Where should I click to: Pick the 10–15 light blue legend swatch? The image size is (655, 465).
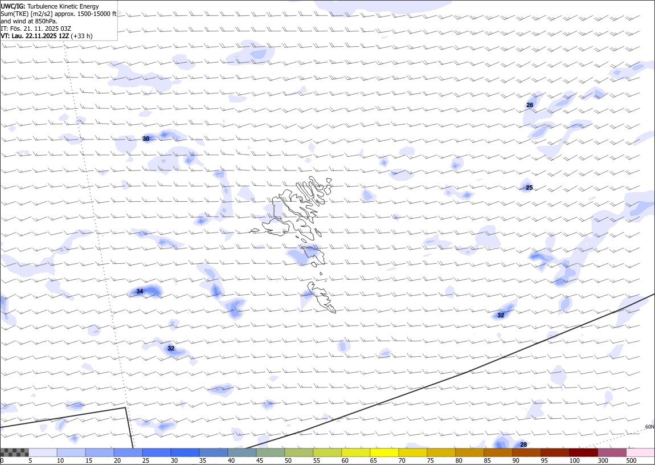click(x=71, y=452)
